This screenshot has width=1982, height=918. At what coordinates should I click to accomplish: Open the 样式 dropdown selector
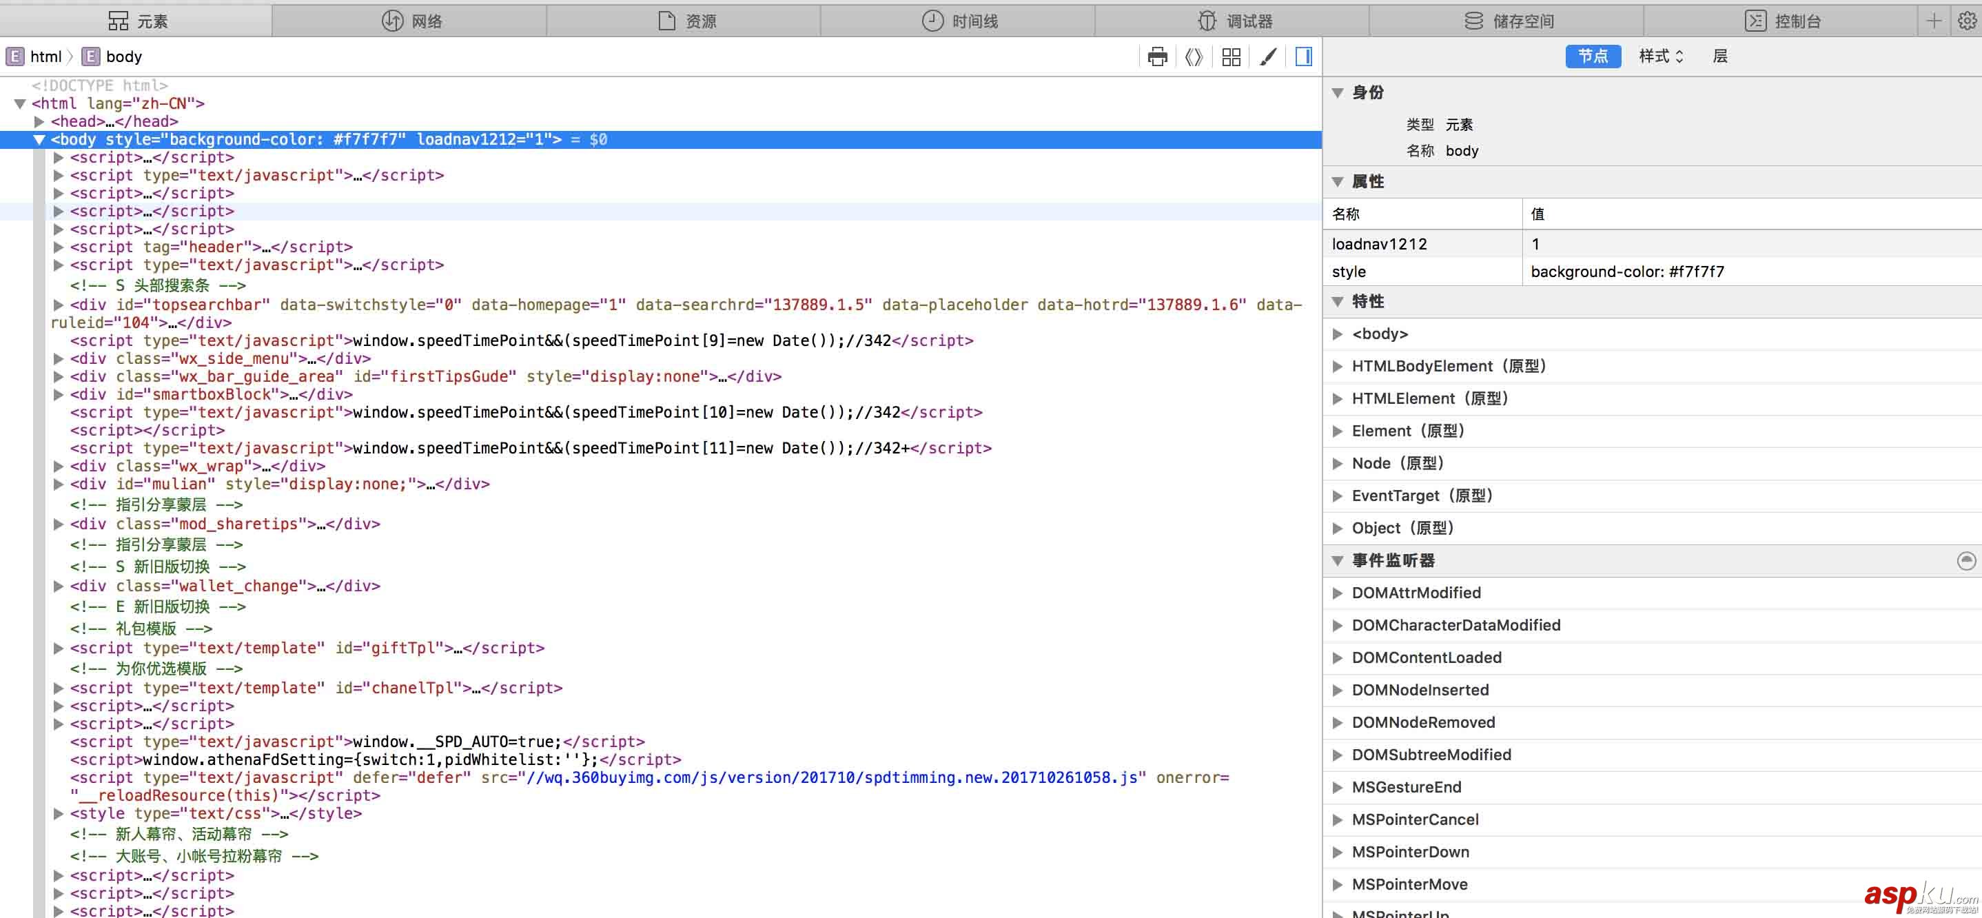[x=1660, y=57]
